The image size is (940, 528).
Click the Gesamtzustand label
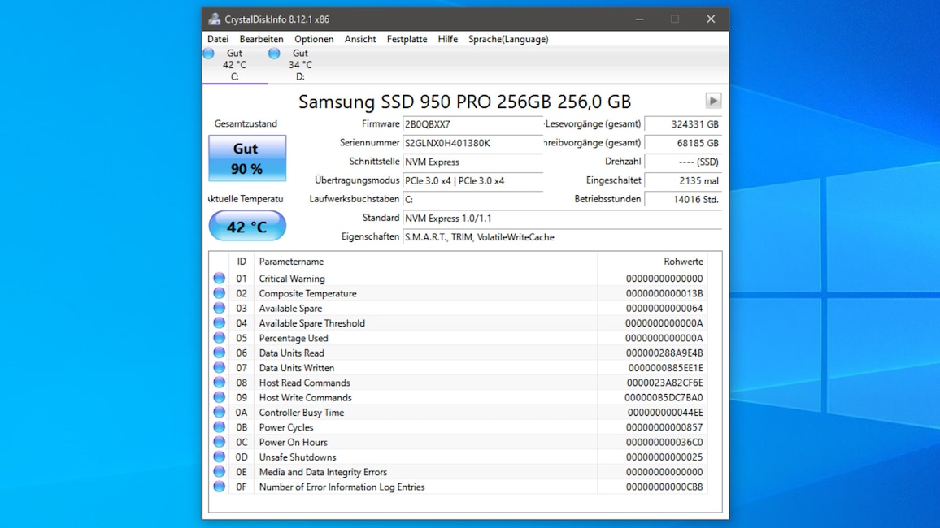tap(246, 124)
